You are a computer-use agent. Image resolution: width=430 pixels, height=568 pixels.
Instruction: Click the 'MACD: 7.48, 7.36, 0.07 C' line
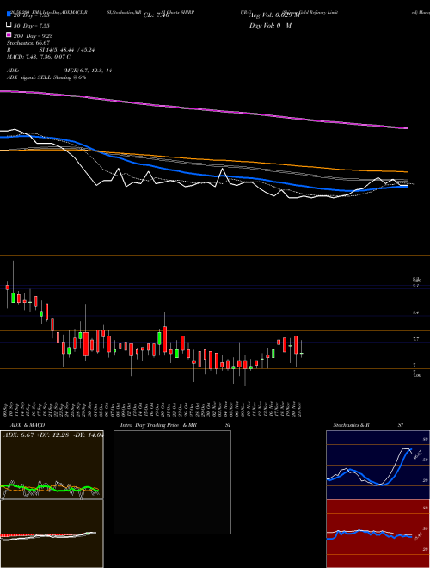point(39,57)
